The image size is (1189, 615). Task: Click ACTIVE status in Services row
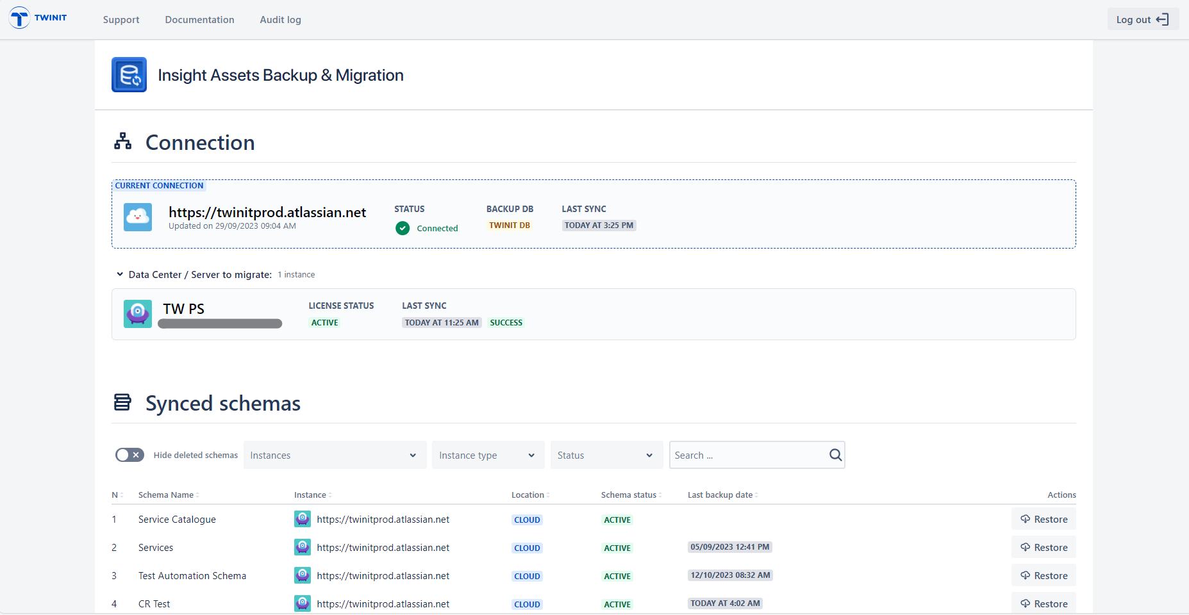pos(617,548)
